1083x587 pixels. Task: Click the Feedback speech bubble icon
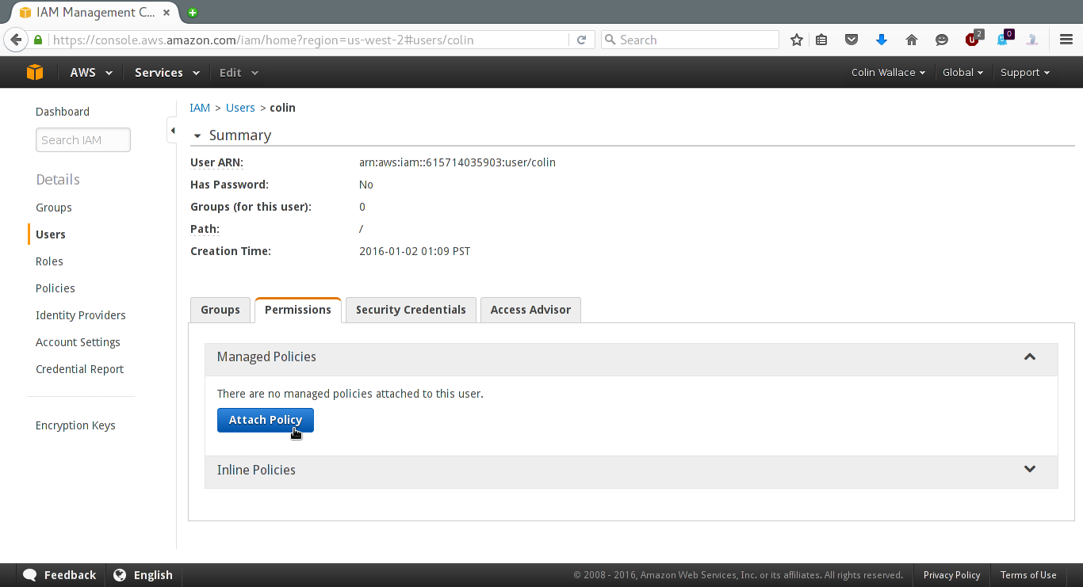30,575
